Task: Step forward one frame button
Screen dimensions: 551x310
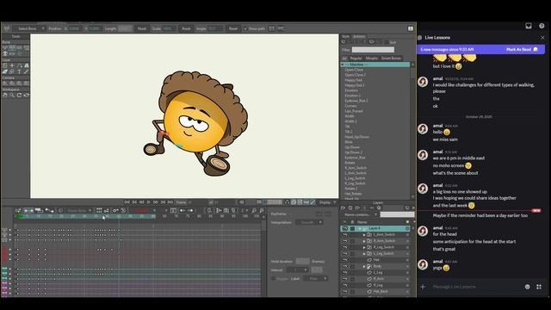Action: pyautogui.click(x=156, y=202)
